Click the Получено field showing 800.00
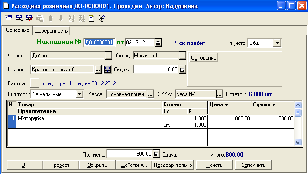This screenshot has height=174, width=308. click(130, 154)
